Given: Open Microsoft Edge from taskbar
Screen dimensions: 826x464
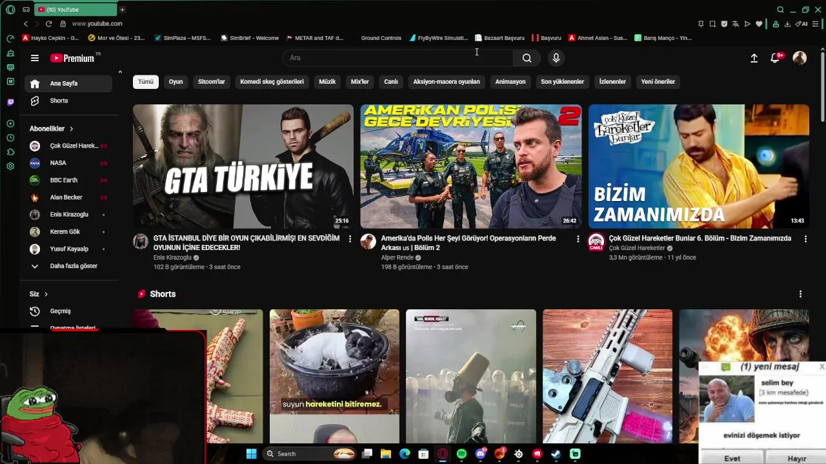Looking at the screenshot, I should (405, 454).
